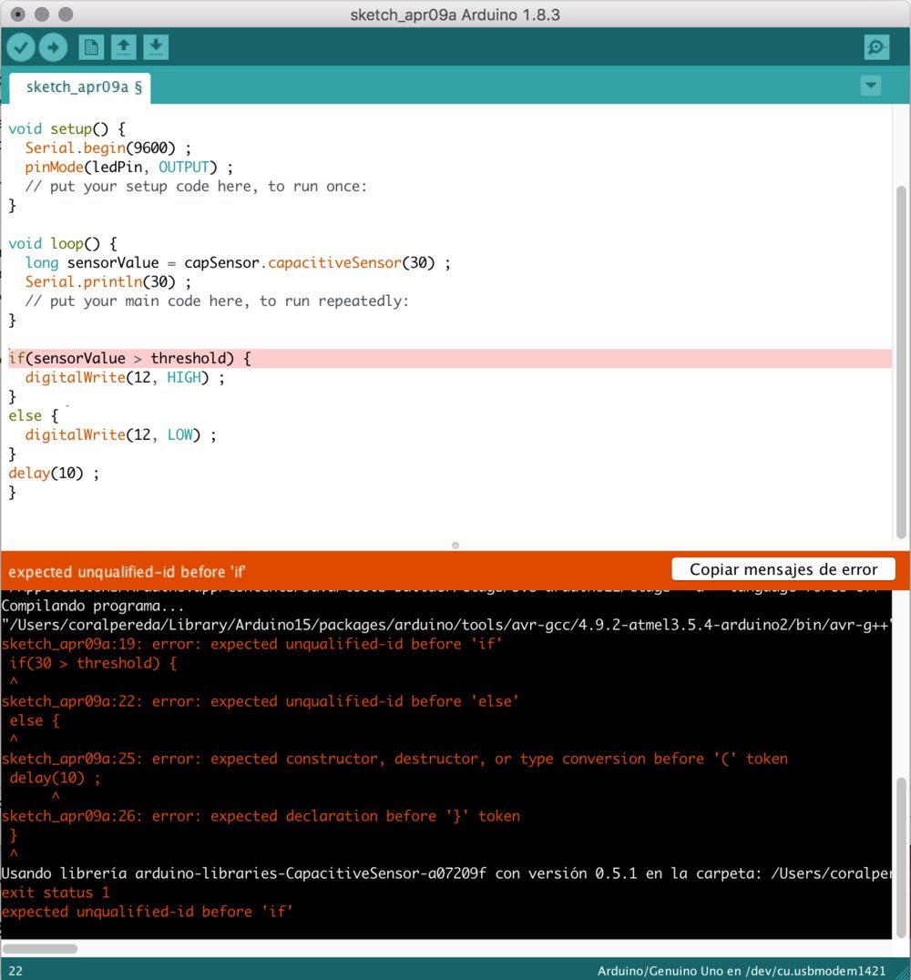Viewport: 911px width, 980px height.
Task: Select the sketch_apr09a tab
Action: (x=81, y=87)
